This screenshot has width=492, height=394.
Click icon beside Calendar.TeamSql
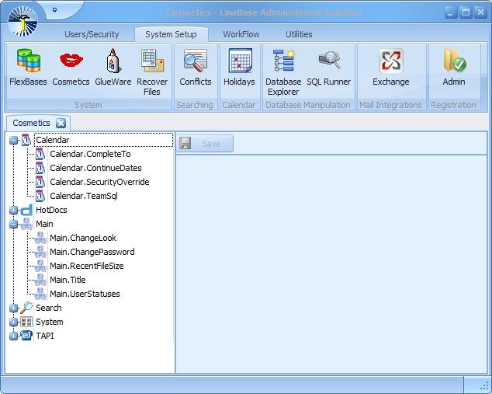click(x=40, y=196)
